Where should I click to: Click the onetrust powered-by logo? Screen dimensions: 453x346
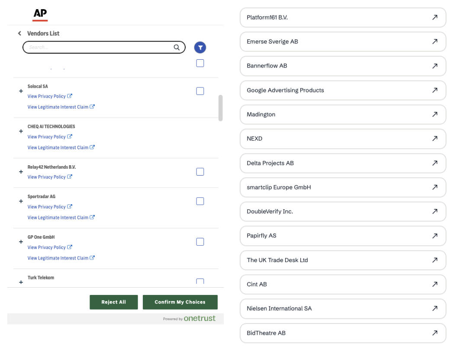pyautogui.click(x=199, y=318)
